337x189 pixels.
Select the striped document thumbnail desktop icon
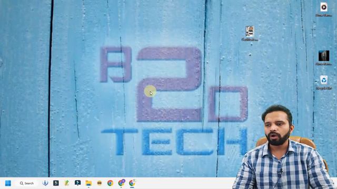click(x=250, y=33)
